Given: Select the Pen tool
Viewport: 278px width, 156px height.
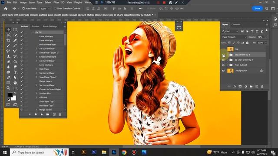Looking at the screenshot, I should [8, 78].
